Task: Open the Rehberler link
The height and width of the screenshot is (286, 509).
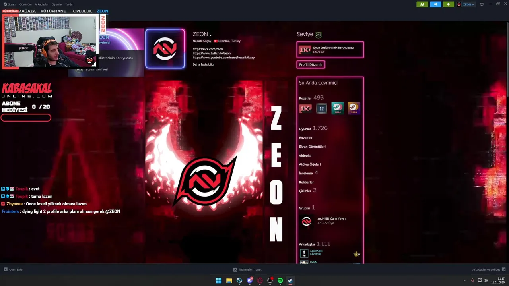Action: click(x=306, y=182)
